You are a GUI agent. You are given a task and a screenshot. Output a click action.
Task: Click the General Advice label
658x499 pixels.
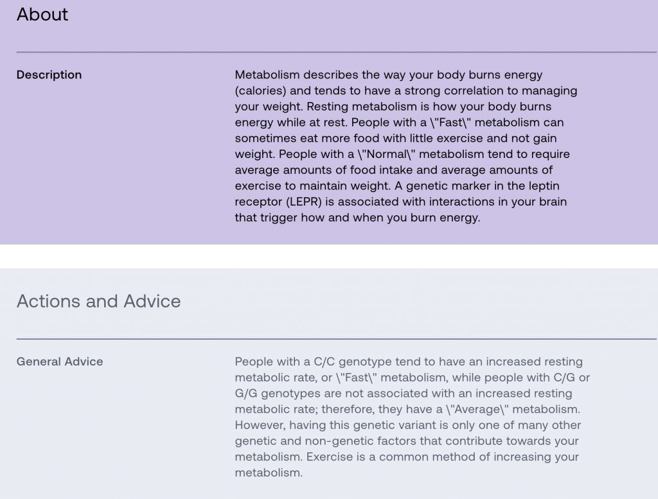[x=60, y=362]
